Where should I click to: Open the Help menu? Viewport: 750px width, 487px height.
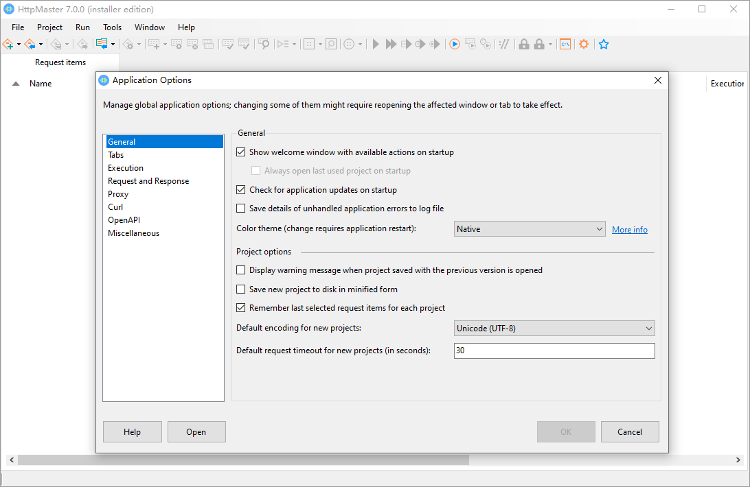point(186,27)
